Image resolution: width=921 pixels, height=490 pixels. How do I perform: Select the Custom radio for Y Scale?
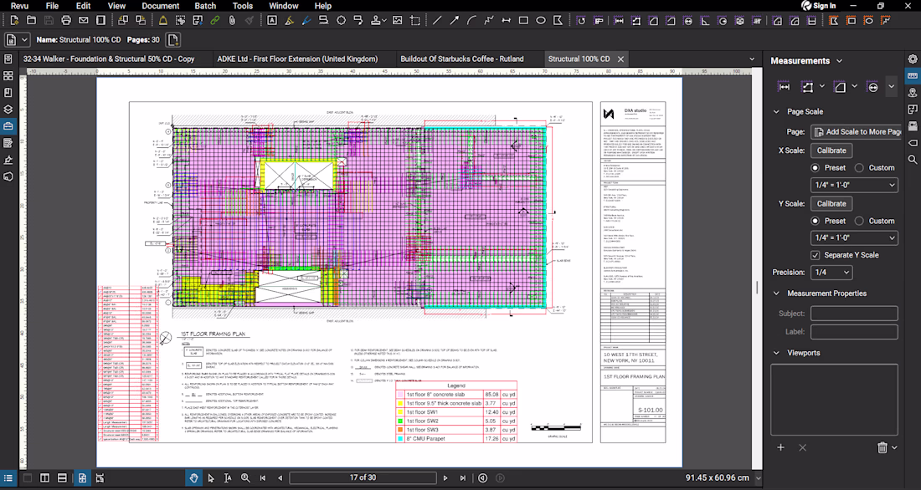point(859,221)
